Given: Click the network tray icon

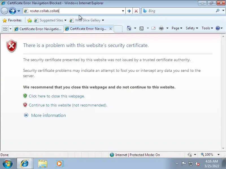Looking at the screenshot, I should 190,164.
